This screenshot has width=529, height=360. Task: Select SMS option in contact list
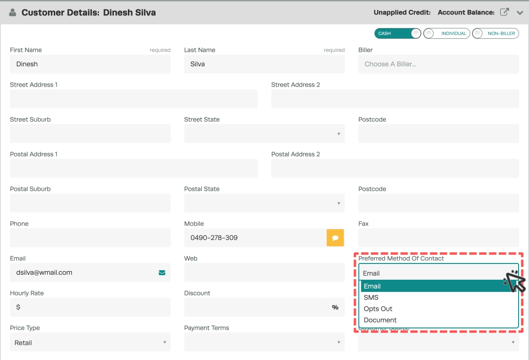coord(439,297)
